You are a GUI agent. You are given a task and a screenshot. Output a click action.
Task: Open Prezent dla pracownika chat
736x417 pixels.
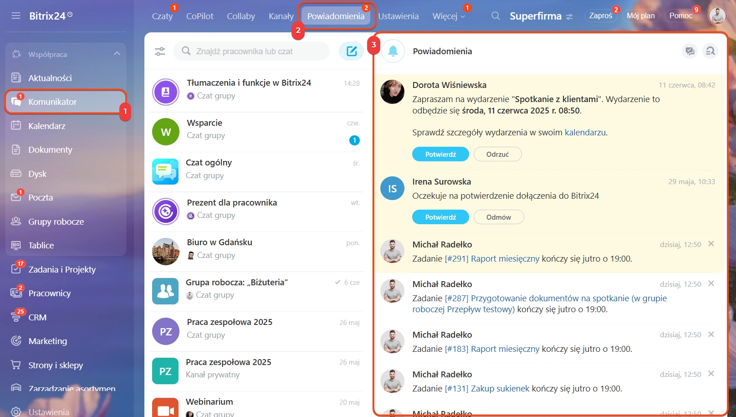pyautogui.click(x=256, y=211)
